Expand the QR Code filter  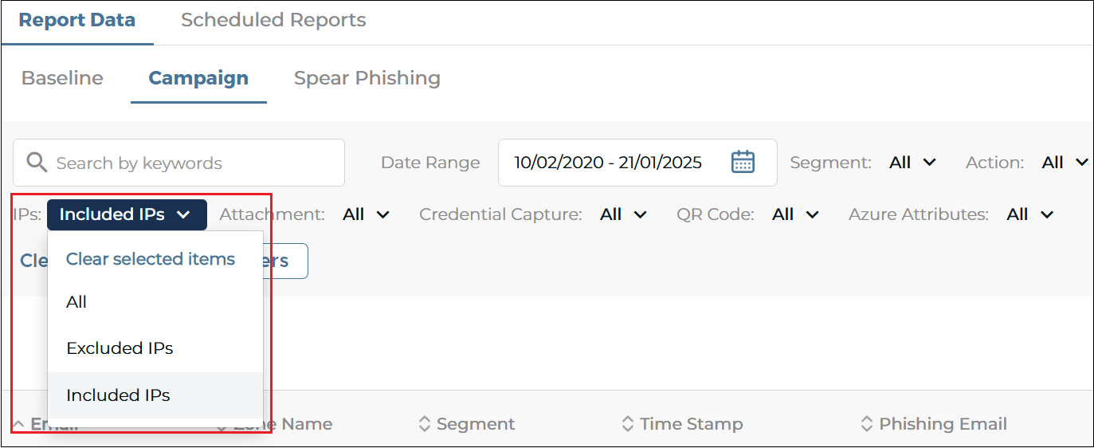pyautogui.click(x=795, y=214)
